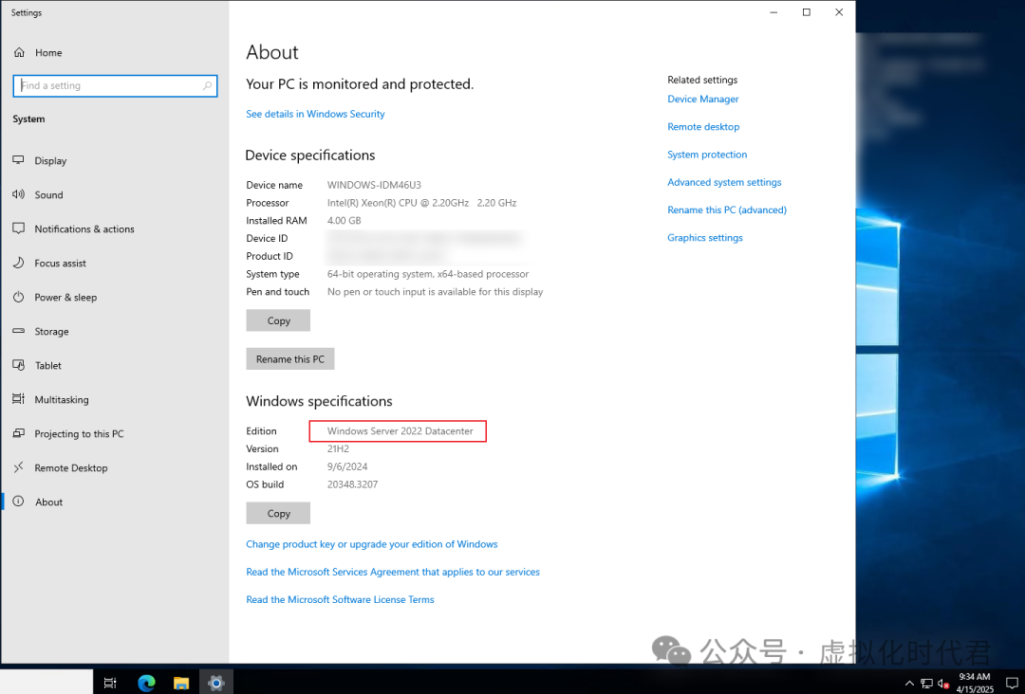
Task: Open Graphics settings link
Action: coord(704,238)
